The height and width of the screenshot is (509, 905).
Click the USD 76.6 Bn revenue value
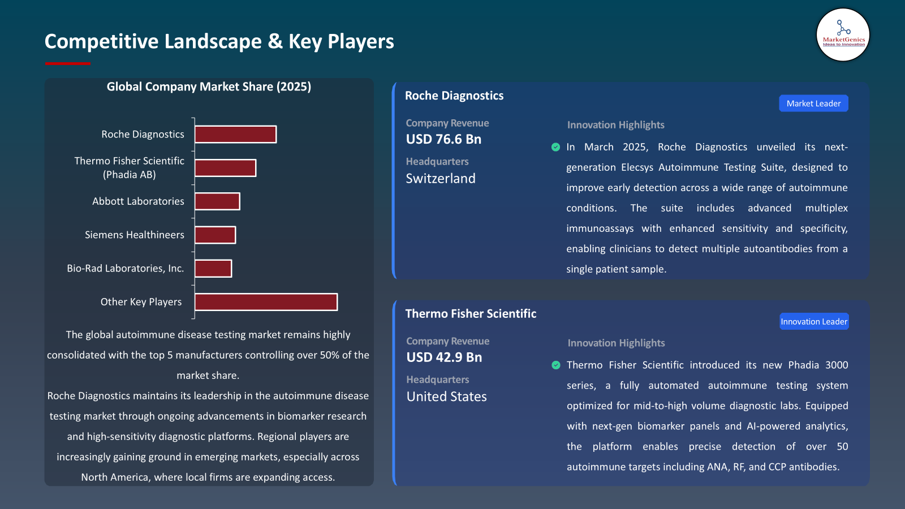coord(443,139)
